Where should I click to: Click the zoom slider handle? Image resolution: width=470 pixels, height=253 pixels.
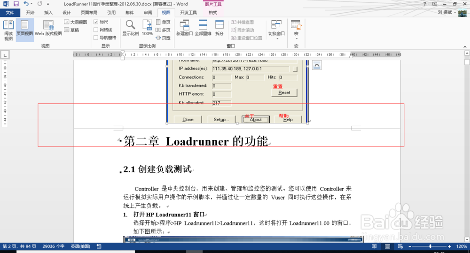pyautogui.click(x=430, y=246)
